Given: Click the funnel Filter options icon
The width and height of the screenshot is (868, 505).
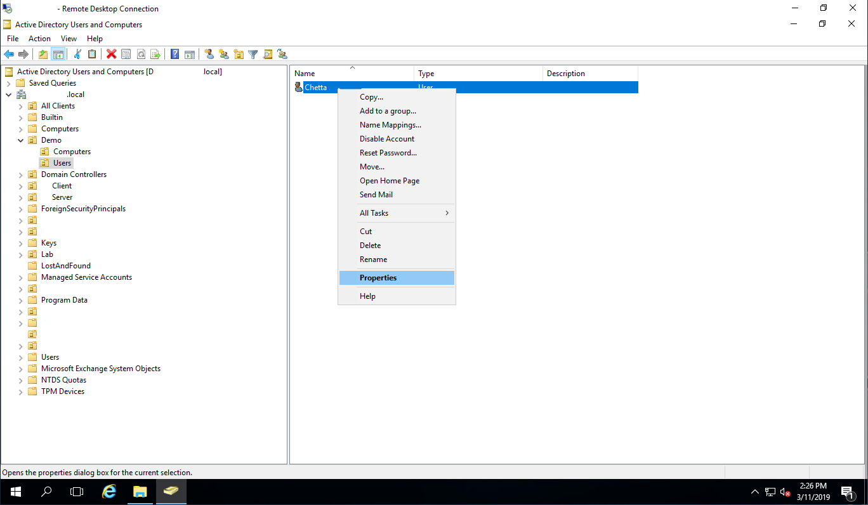Looking at the screenshot, I should (253, 55).
